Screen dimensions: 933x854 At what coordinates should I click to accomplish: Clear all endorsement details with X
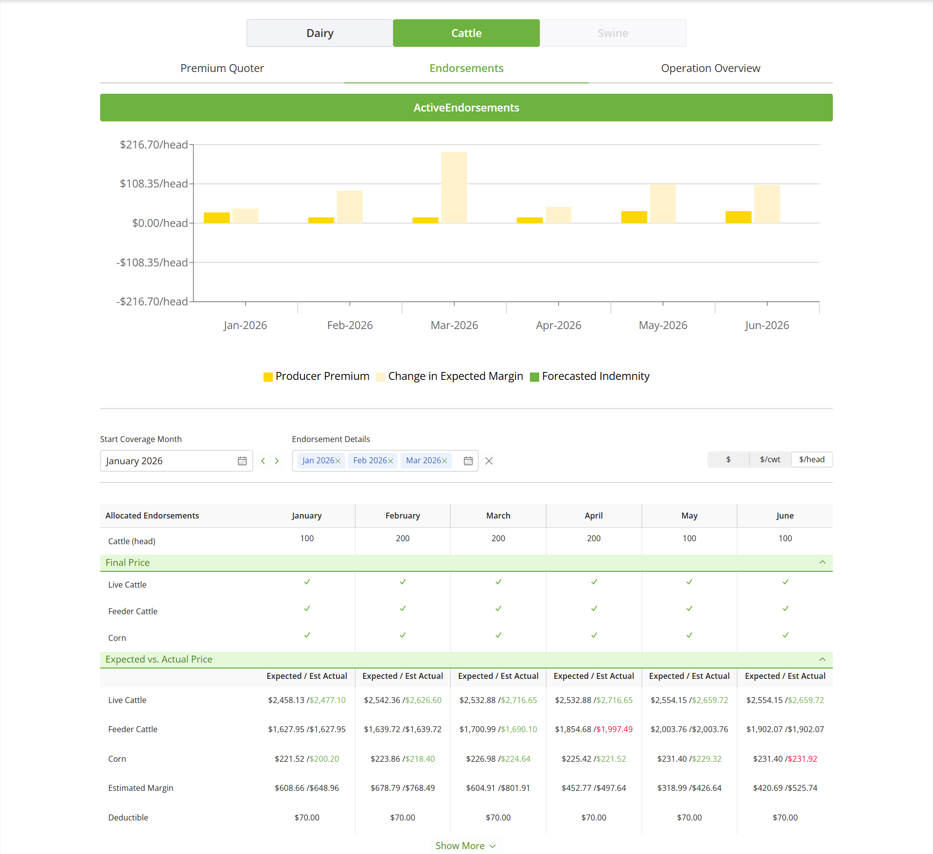[x=489, y=461]
